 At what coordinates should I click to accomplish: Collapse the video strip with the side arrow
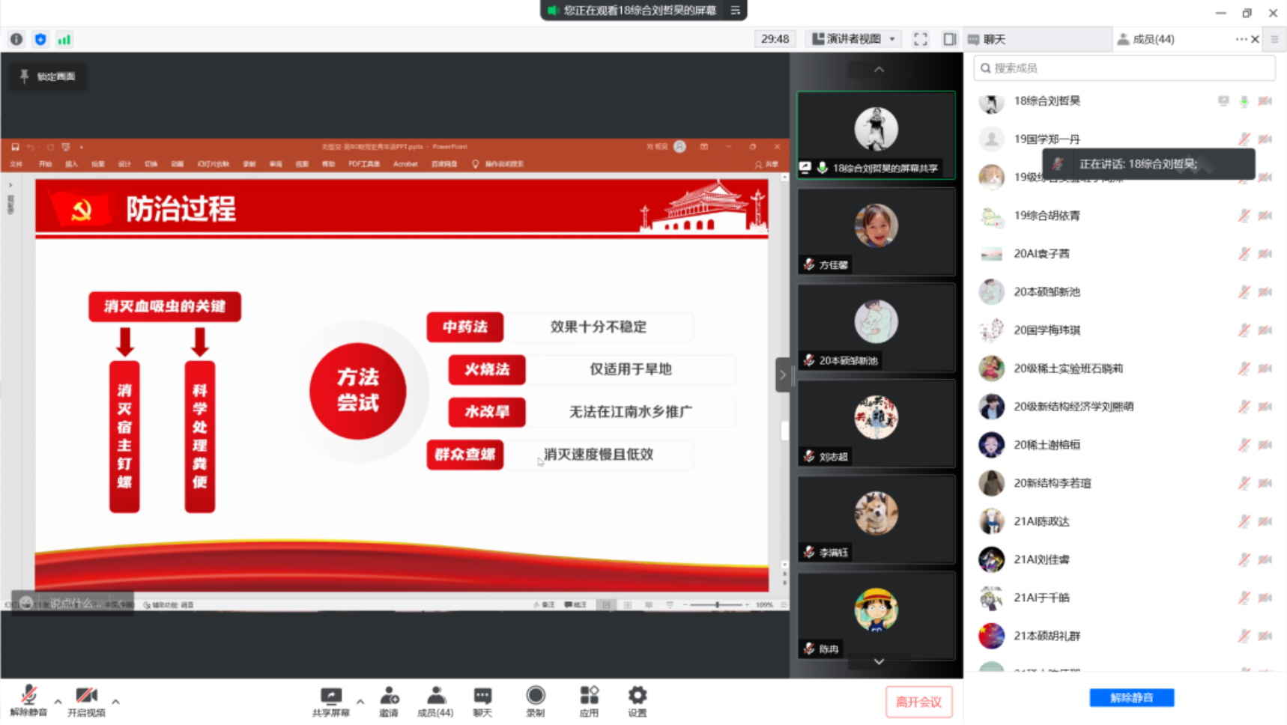coord(783,374)
